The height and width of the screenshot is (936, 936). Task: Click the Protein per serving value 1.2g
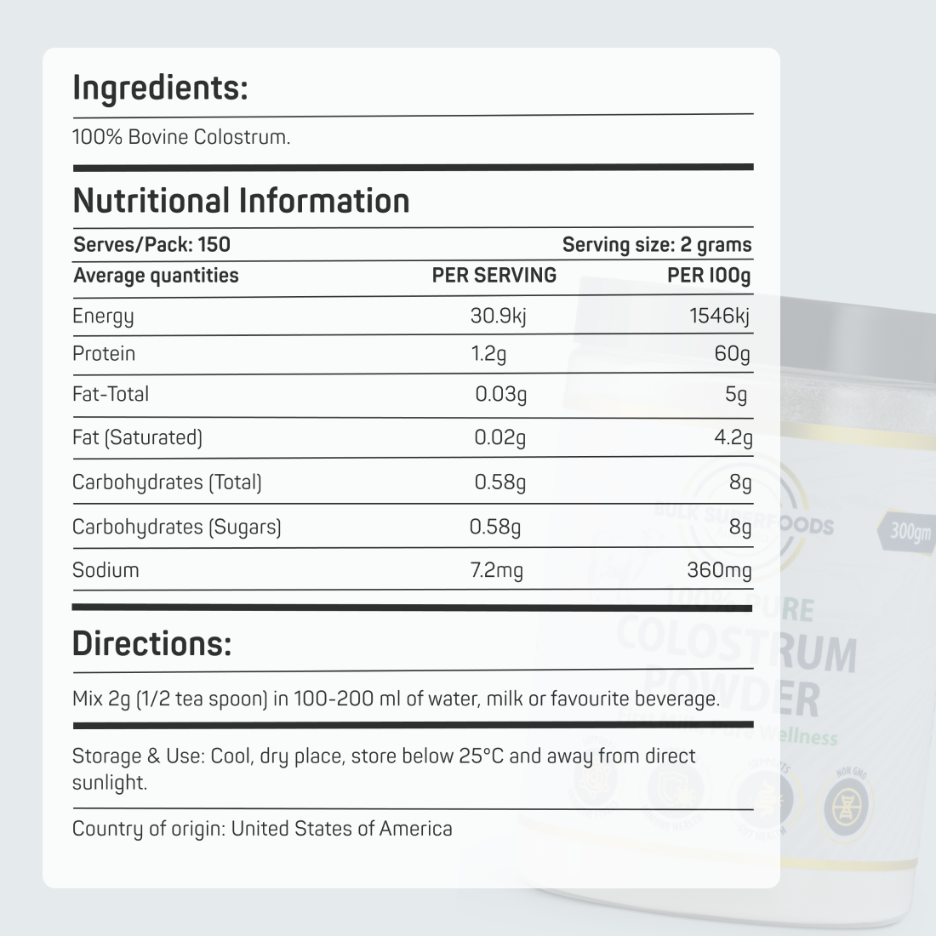point(488,353)
